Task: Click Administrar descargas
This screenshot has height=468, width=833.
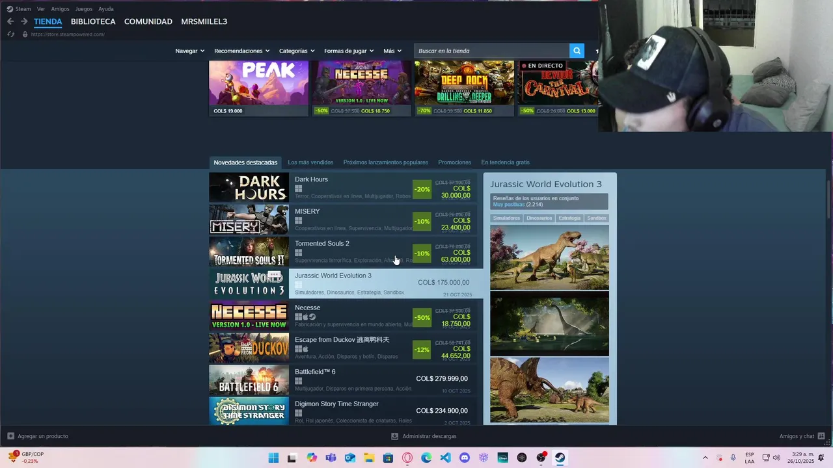Action: (424, 436)
